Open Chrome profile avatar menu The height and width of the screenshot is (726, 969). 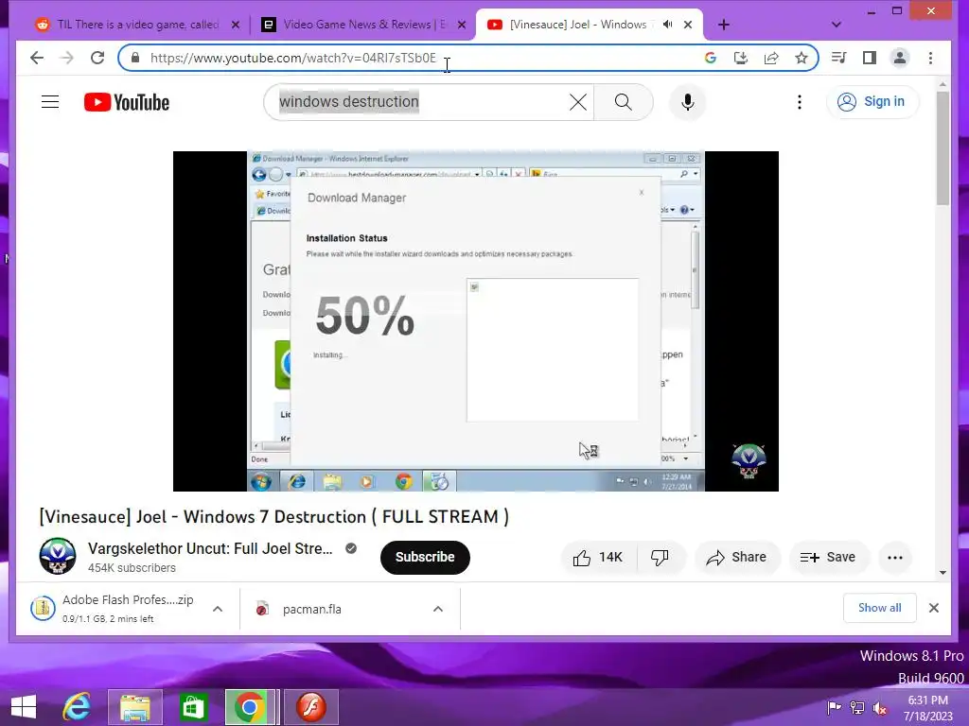(x=900, y=58)
